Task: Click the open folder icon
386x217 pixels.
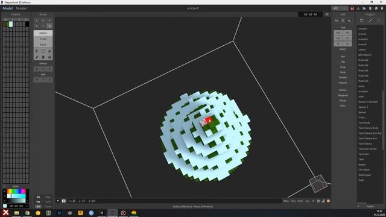Action: point(364,8)
